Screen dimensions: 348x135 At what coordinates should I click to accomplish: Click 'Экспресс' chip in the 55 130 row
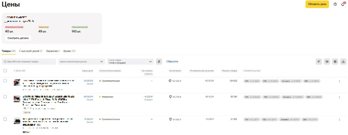tap(292, 97)
